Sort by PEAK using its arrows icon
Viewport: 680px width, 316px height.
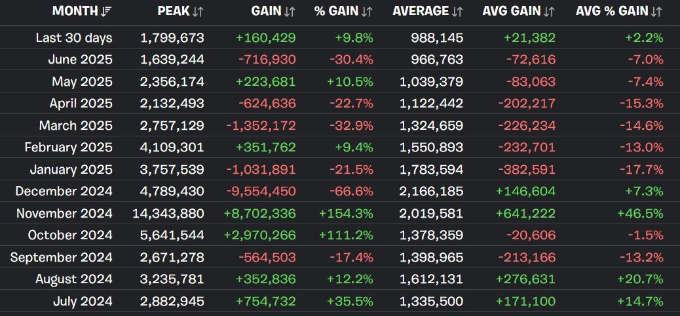click(198, 11)
